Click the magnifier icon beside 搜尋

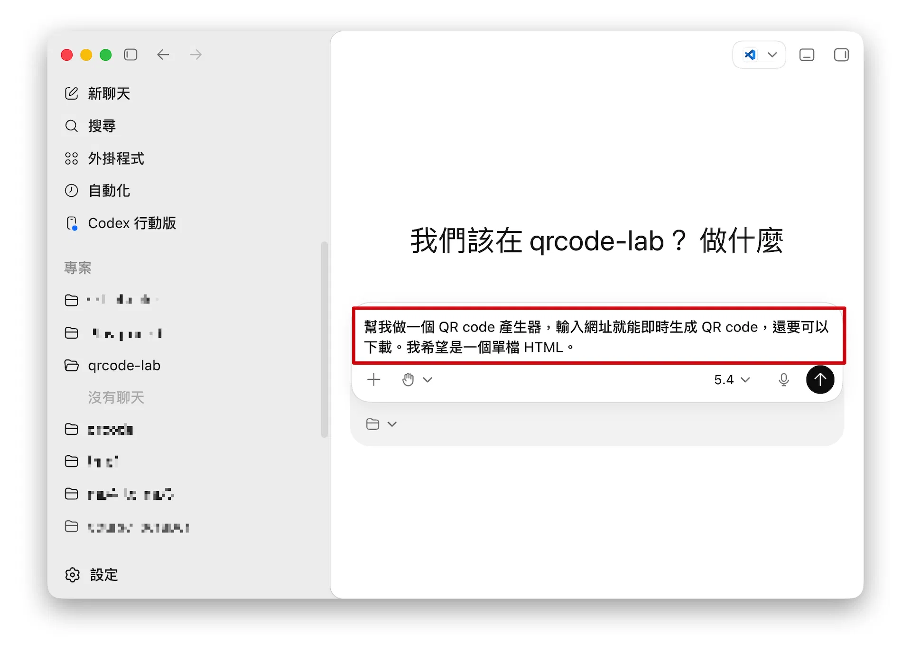point(71,126)
